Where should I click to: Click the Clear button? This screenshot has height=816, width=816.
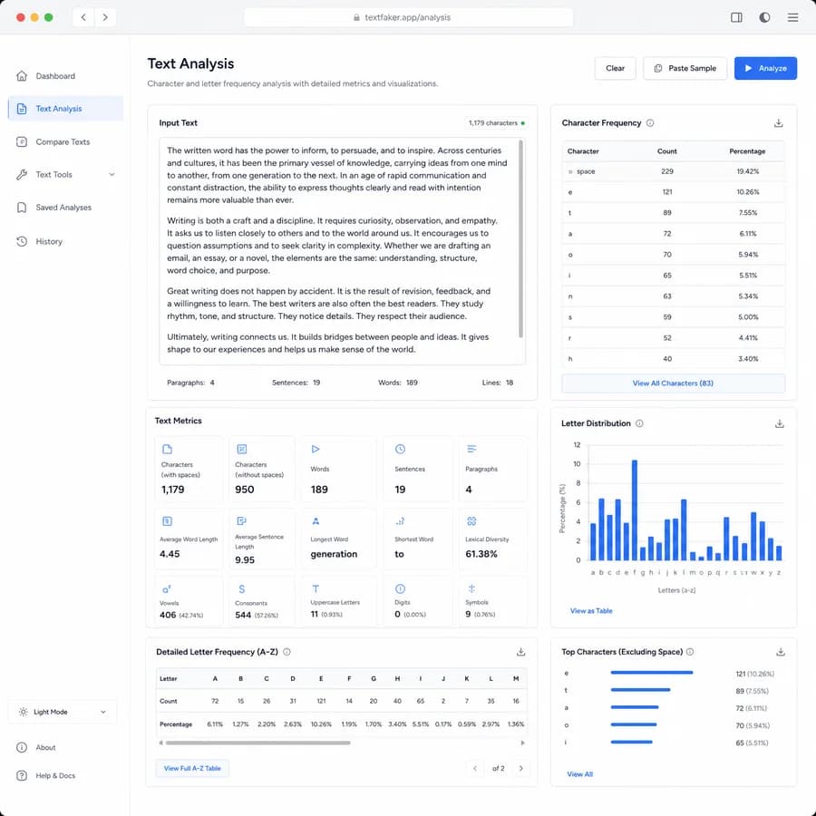click(x=615, y=68)
